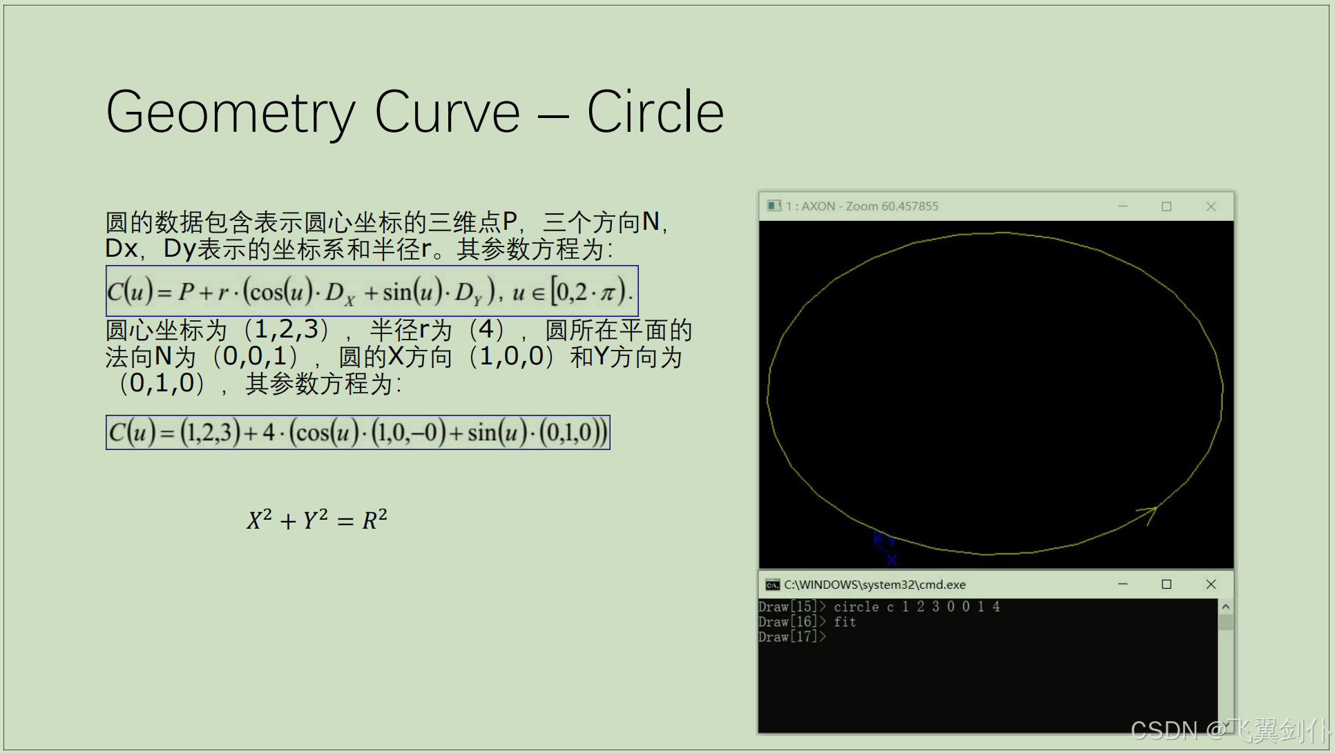1335x753 pixels.
Task: Maximize the cmd.exe console window
Action: [x=1166, y=585]
